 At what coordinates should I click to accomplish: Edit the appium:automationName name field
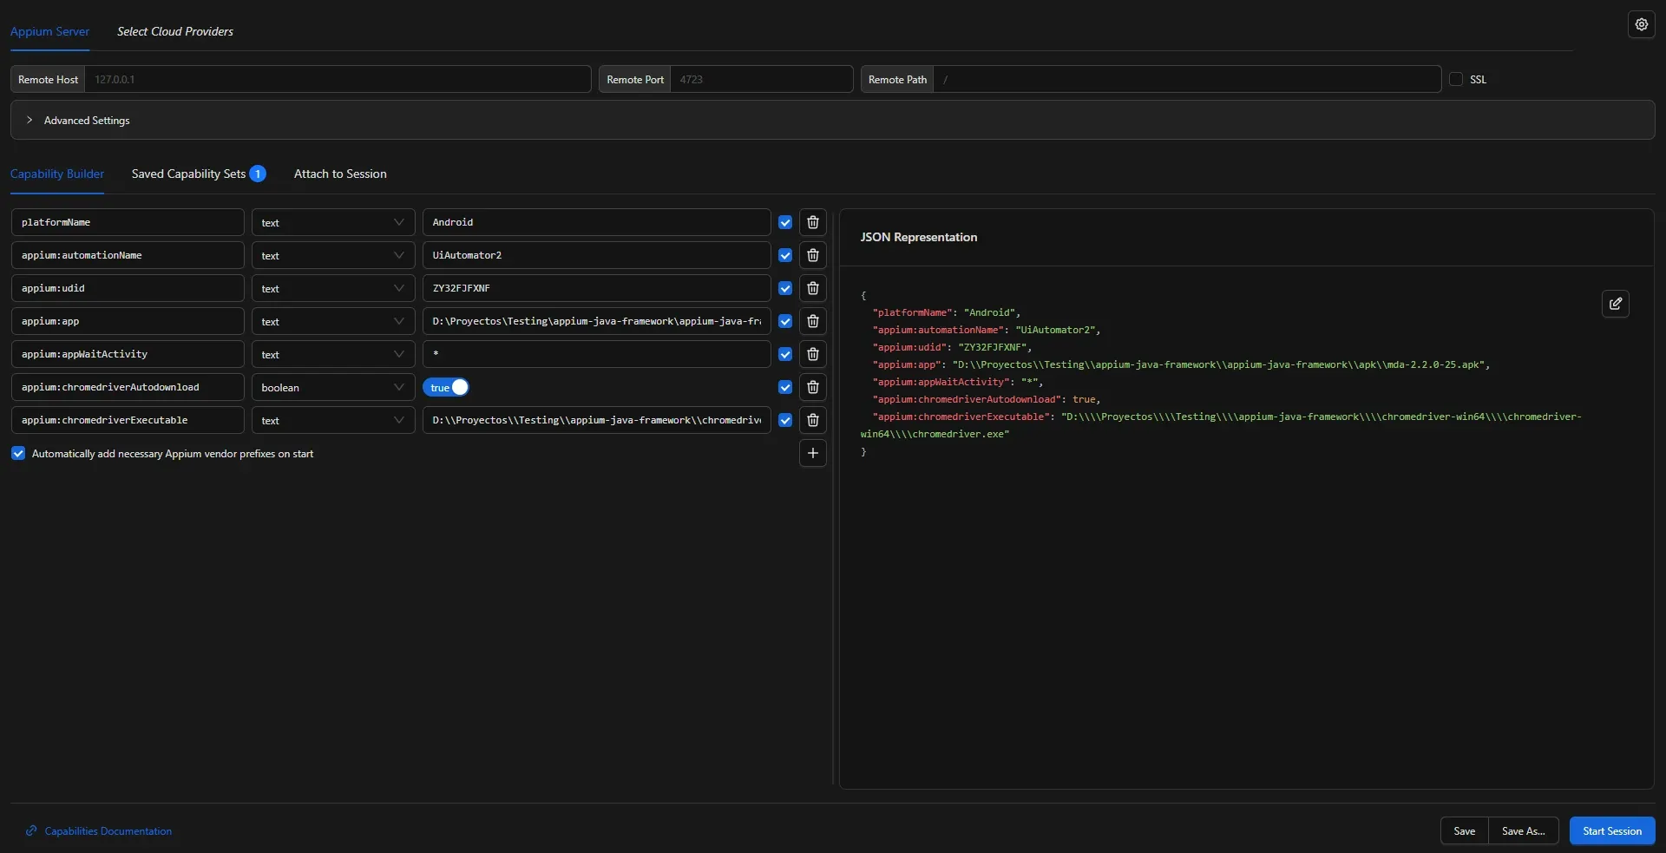point(128,255)
